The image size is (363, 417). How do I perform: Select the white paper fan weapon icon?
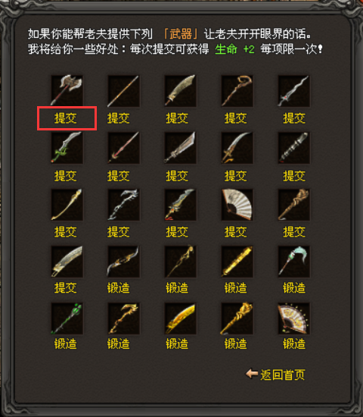pos(237,205)
